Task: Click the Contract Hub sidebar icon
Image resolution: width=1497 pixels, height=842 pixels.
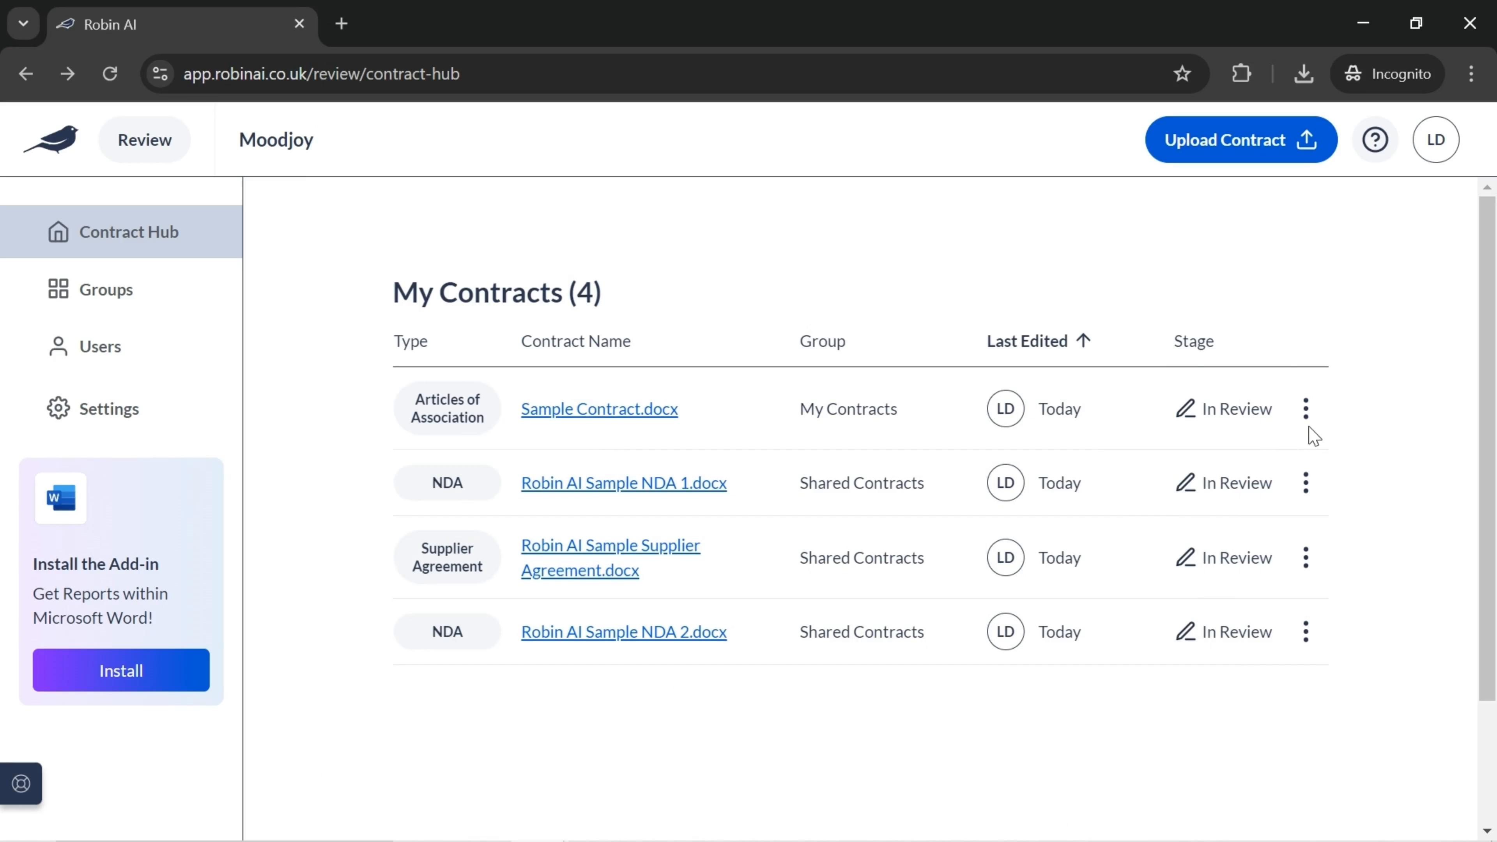Action: coord(58,231)
